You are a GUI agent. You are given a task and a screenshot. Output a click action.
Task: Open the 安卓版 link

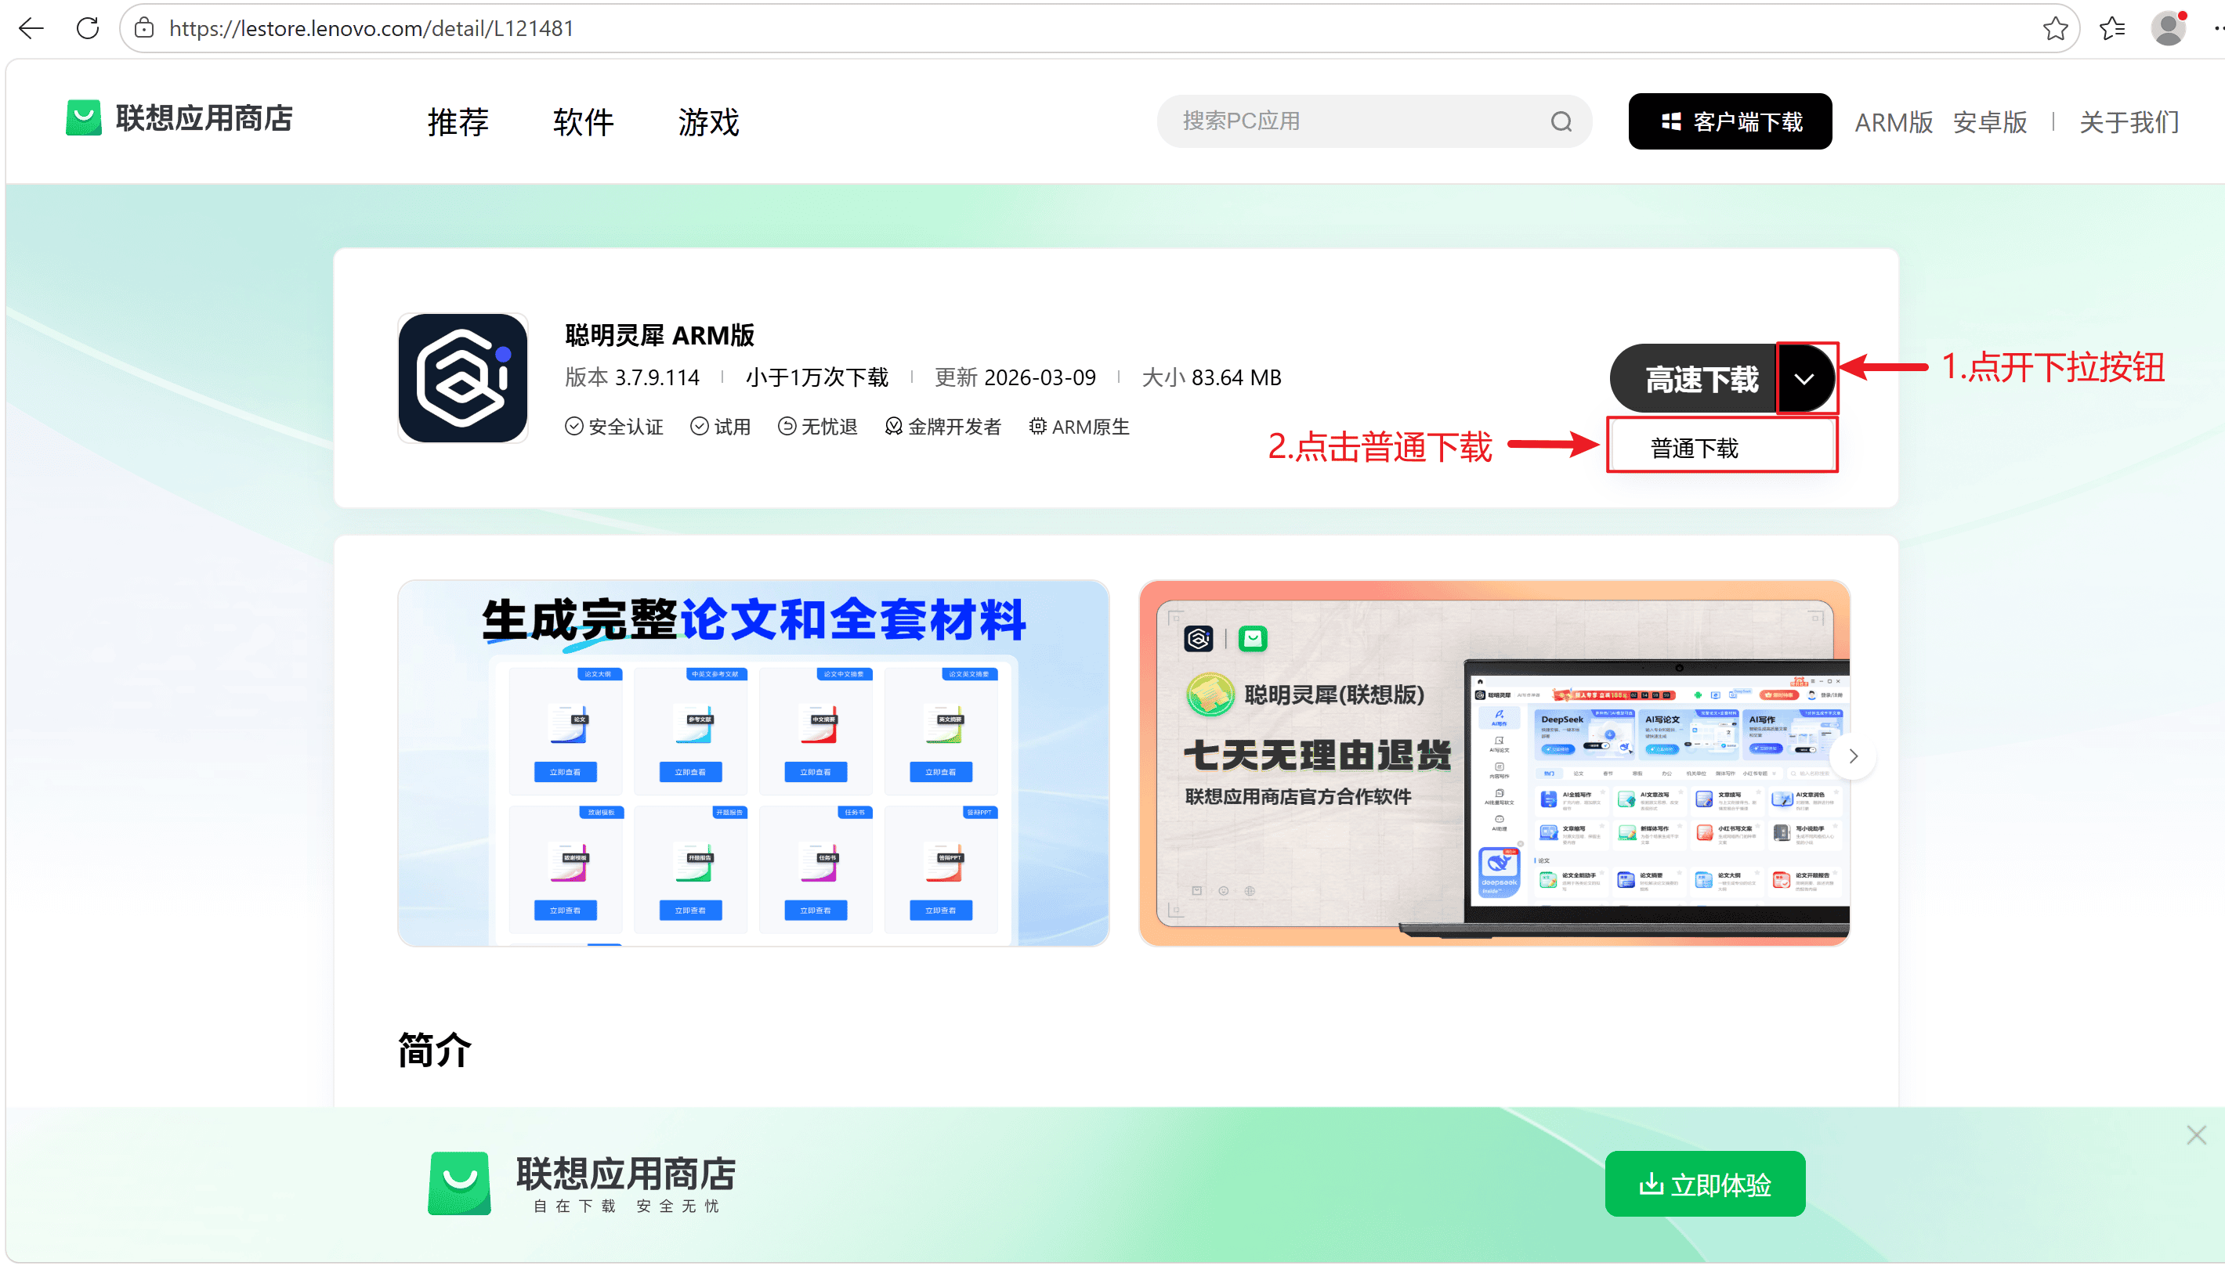[x=1989, y=121]
